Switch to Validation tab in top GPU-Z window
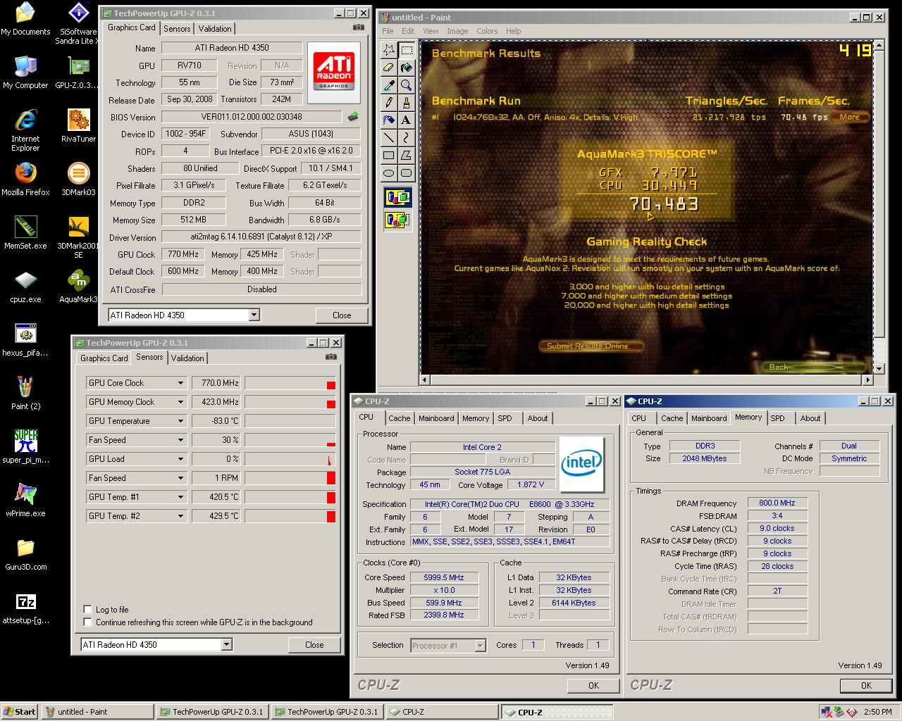902x721 pixels. [x=215, y=29]
